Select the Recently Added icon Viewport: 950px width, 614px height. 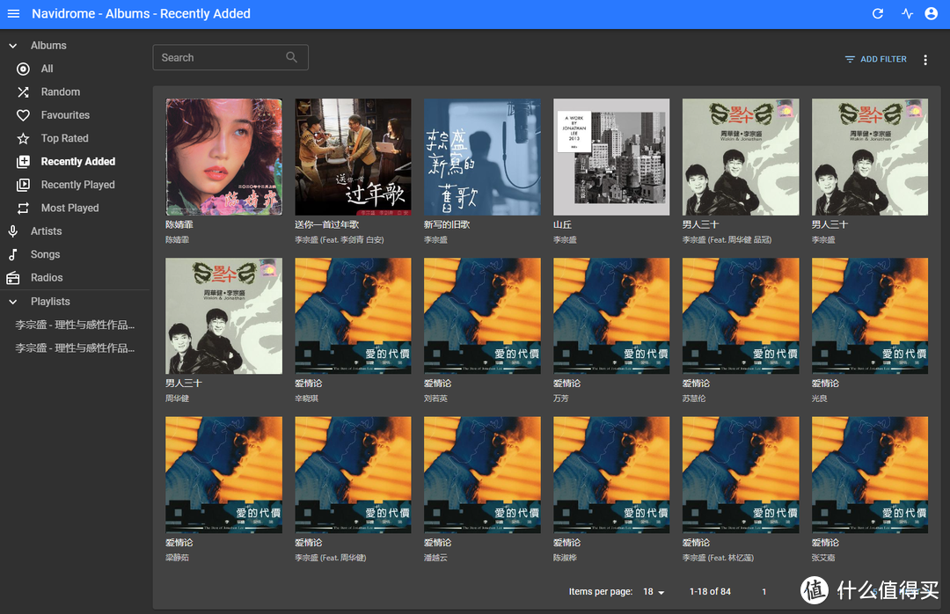23,161
